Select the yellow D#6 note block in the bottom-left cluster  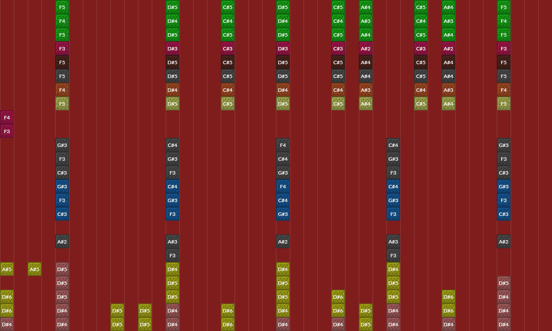(x=7, y=297)
